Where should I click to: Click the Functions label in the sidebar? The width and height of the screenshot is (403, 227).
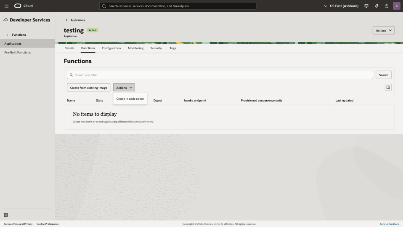pyautogui.click(x=19, y=35)
